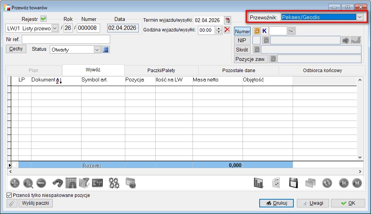This screenshot has width=371, height=214.
Task: Click the red X beside departure time
Action: tap(227, 30)
